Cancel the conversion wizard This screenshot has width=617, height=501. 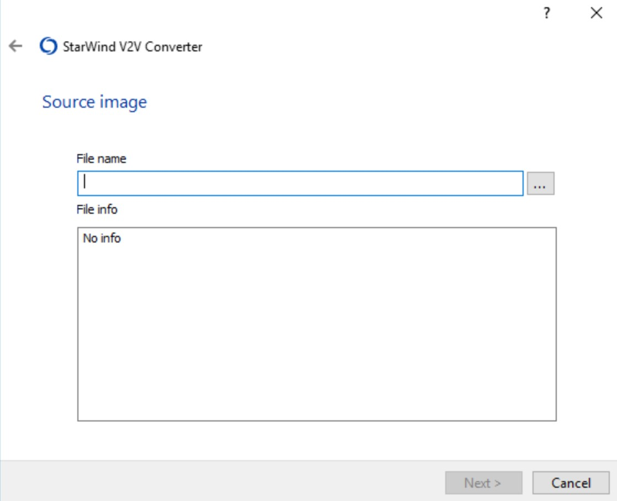pyautogui.click(x=571, y=483)
